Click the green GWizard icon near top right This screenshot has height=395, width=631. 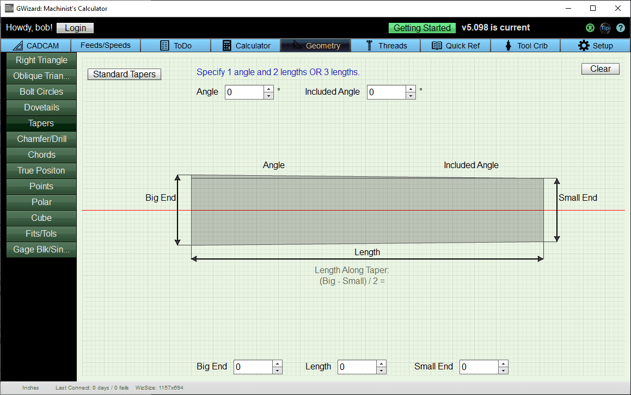(590, 28)
